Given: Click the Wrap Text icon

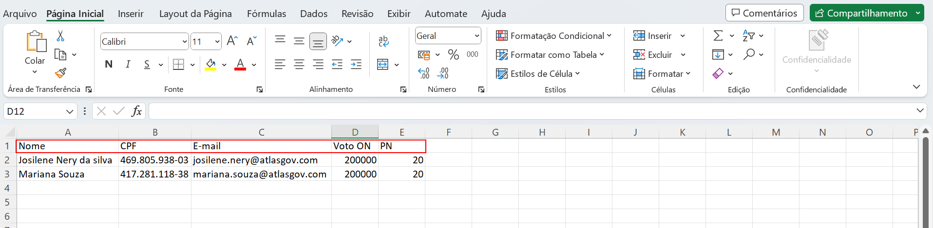Looking at the screenshot, I should click(383, 41).
